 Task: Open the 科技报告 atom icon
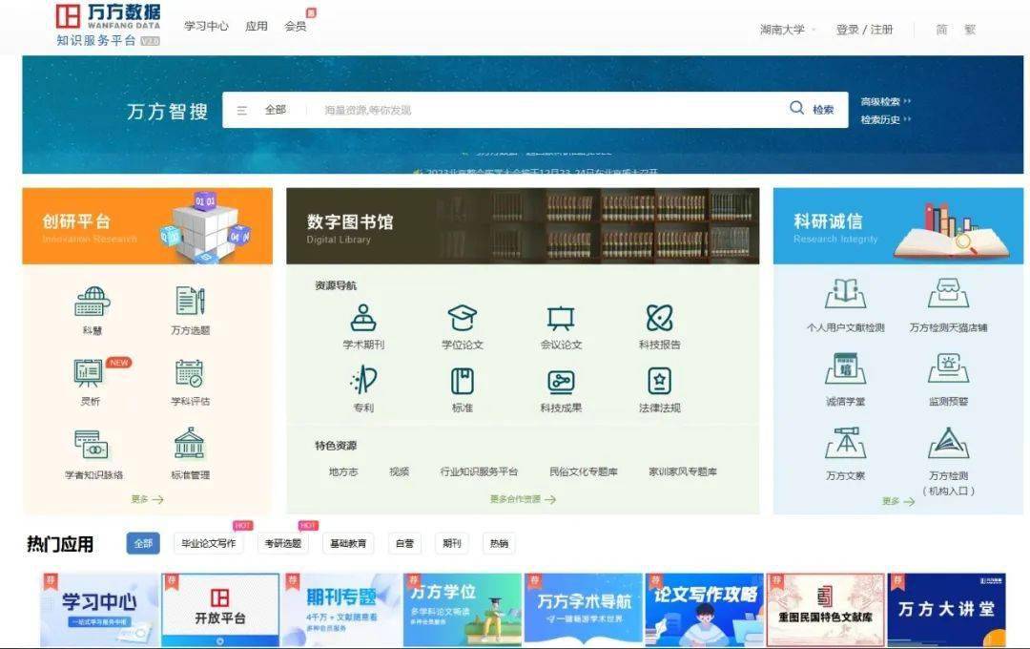pos(660,318)
